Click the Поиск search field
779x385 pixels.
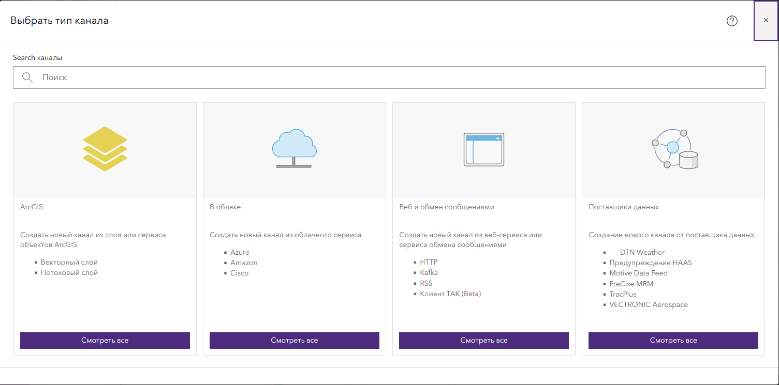tap(389, 78)
